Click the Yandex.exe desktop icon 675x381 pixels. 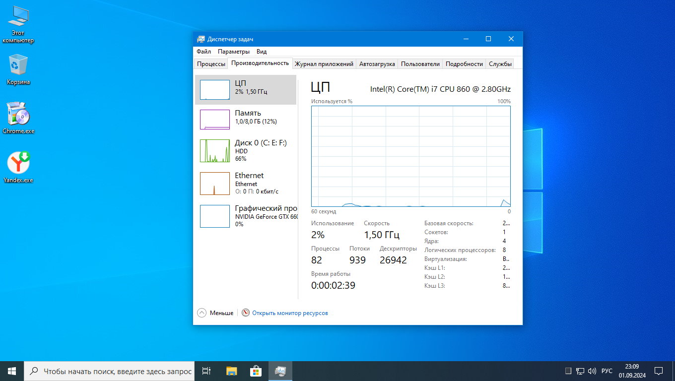(18, 164)
